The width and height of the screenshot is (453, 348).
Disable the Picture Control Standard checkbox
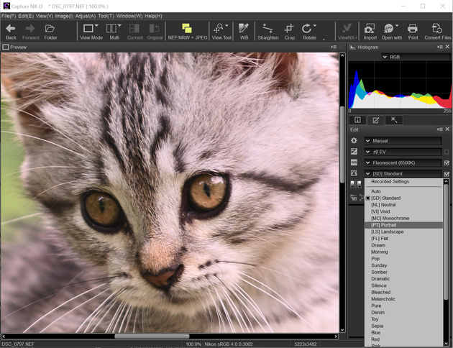coord(447,174)
